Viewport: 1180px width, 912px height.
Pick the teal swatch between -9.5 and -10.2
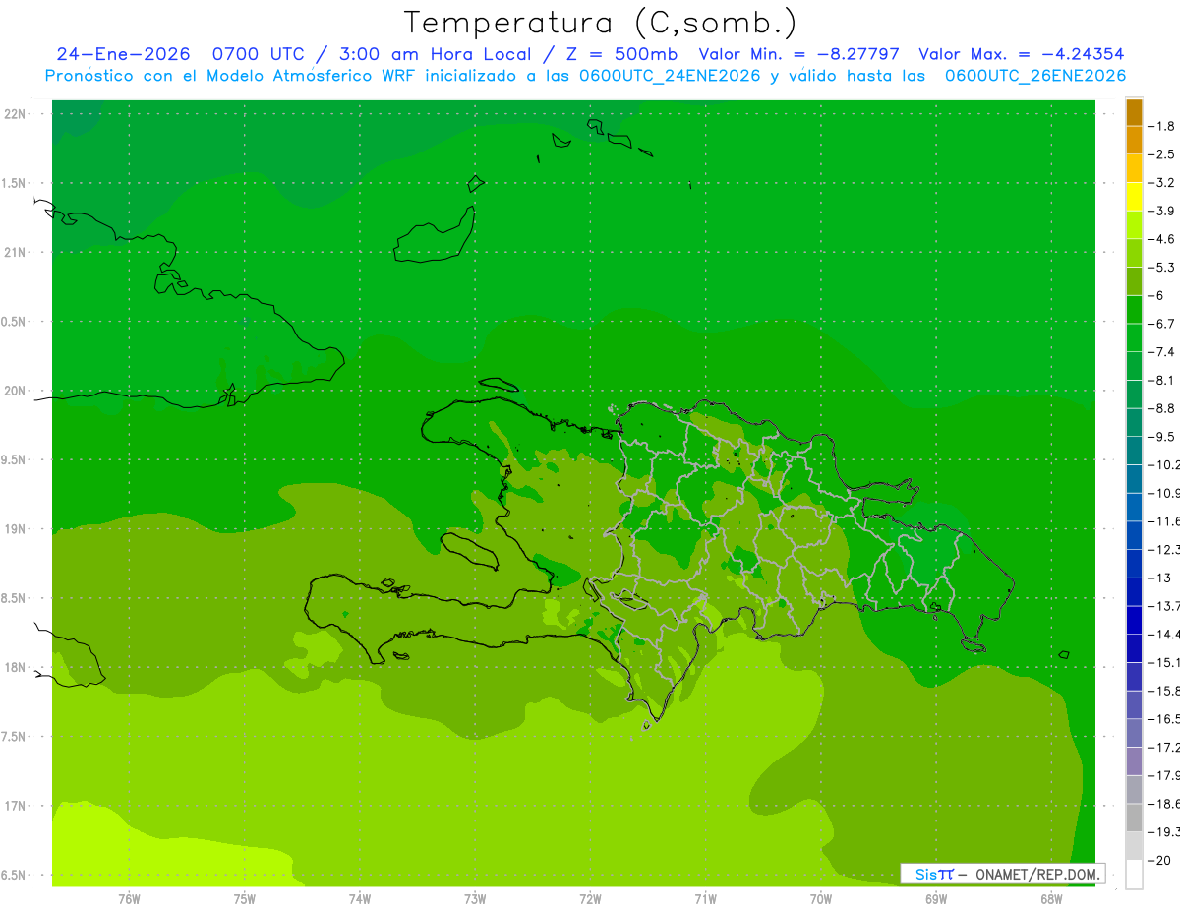click(1134, 451)
